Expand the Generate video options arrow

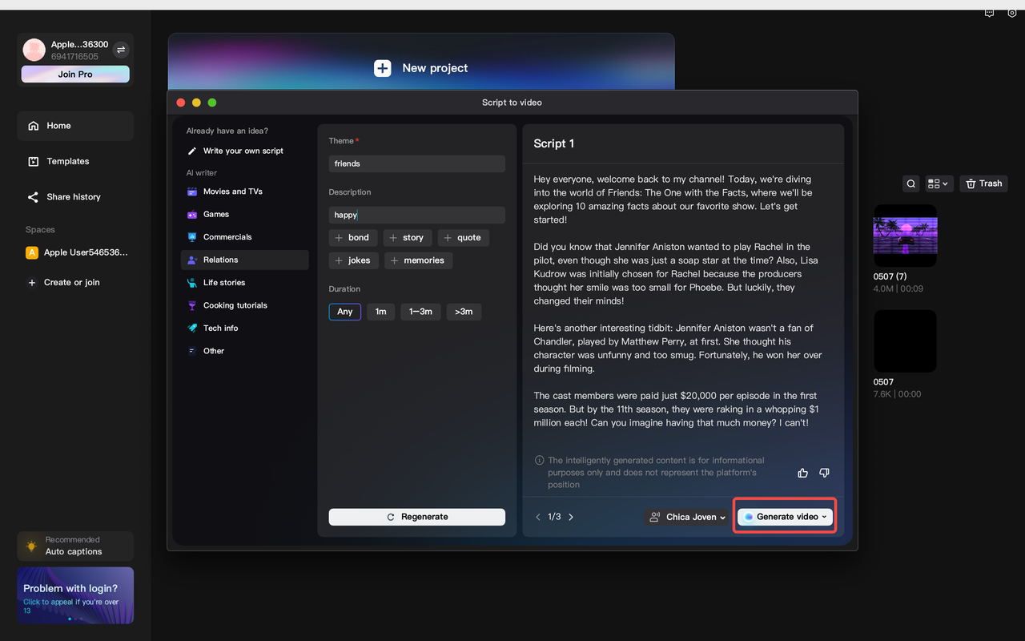pyautogui.click(x=824, y=517)
